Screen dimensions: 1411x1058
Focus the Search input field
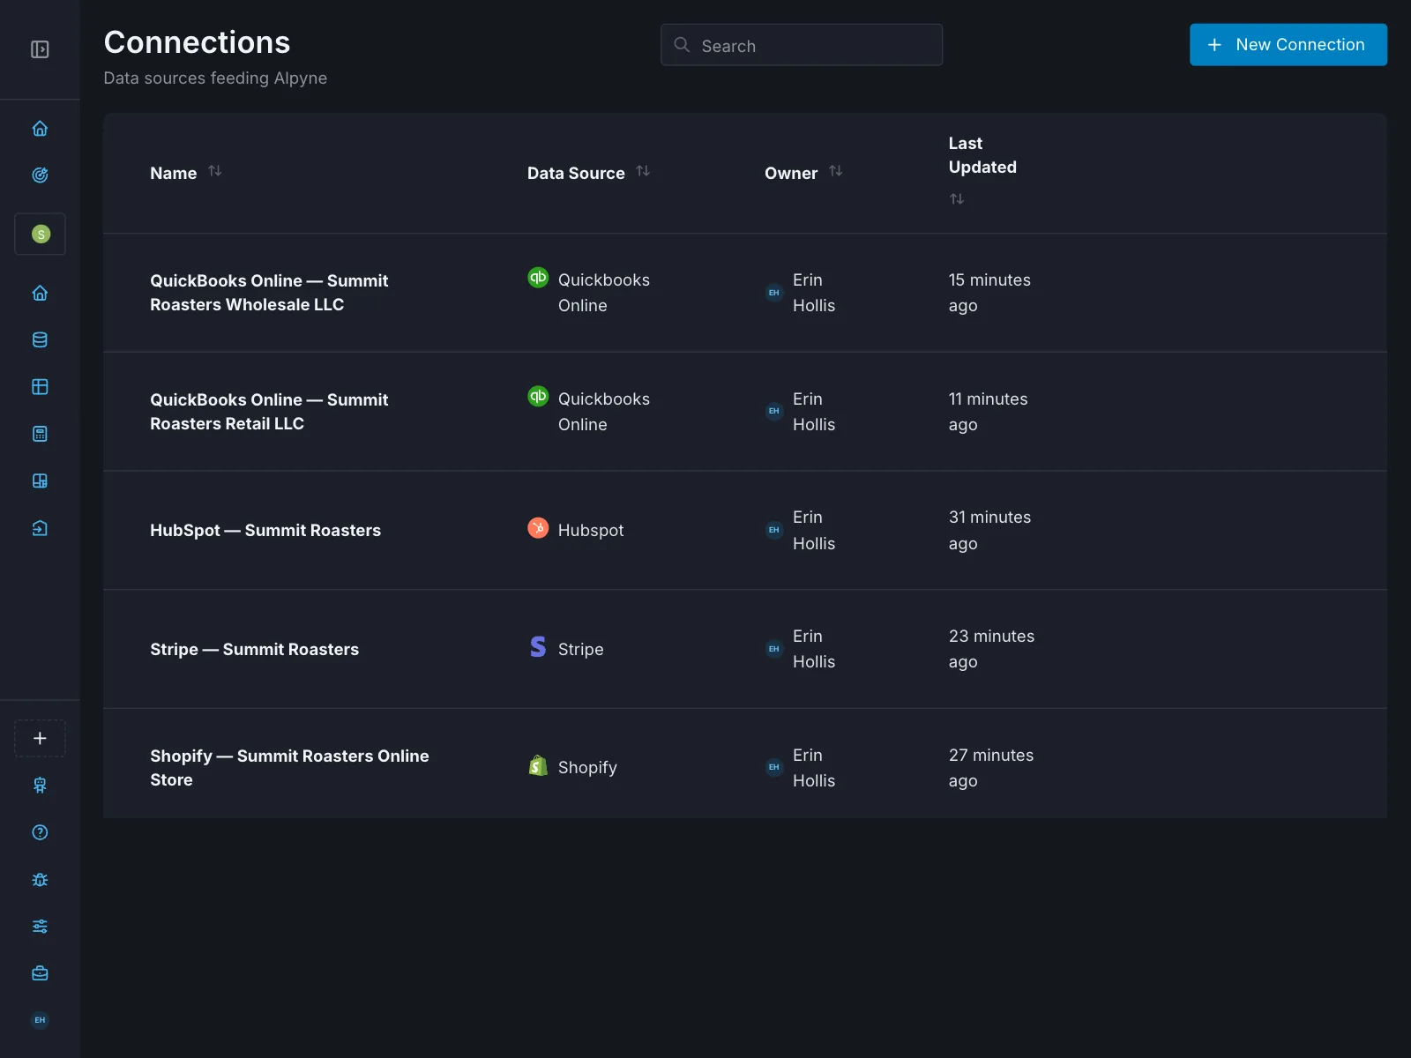[802, 45]
